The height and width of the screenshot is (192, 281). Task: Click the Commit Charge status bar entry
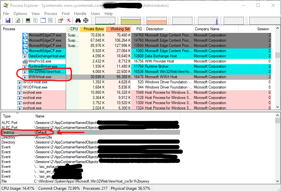tap(59, 188)
